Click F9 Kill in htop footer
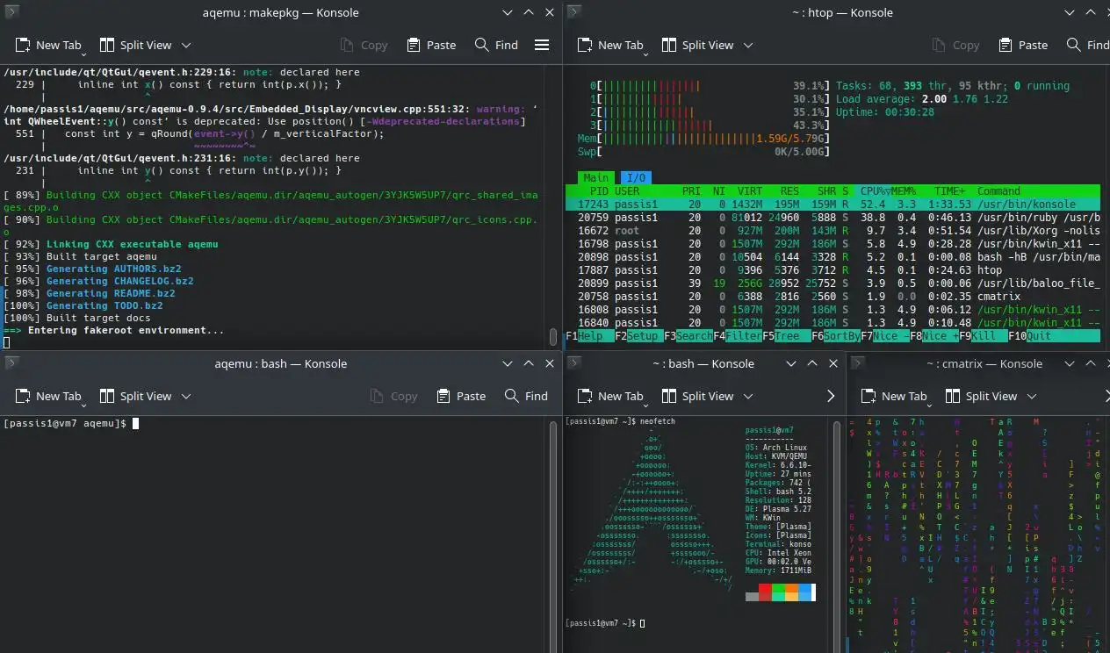 pos(983,335)
